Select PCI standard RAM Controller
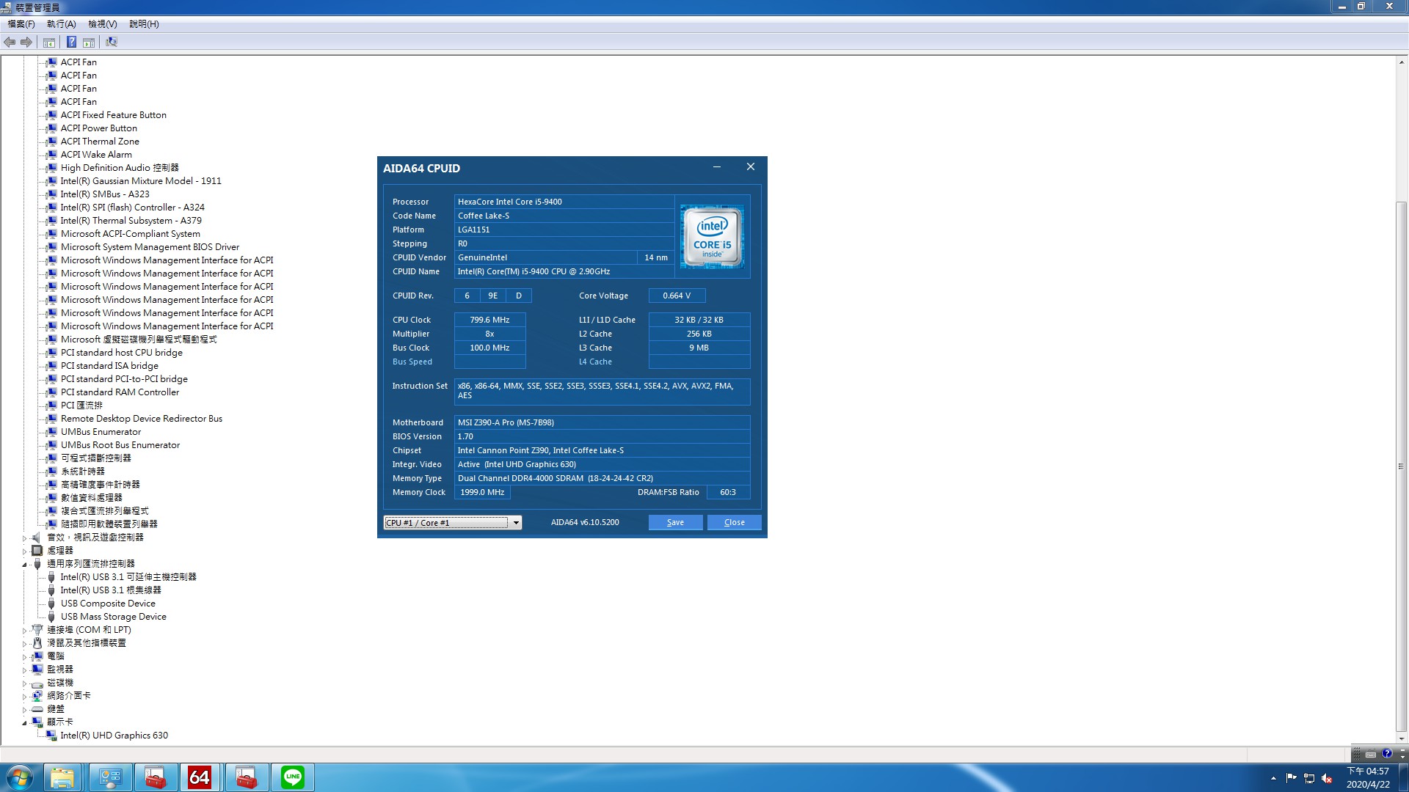 [x=120, y=392]
